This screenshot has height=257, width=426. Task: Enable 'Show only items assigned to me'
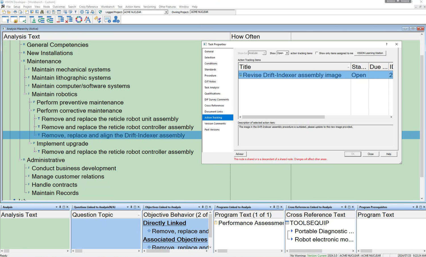317,53
